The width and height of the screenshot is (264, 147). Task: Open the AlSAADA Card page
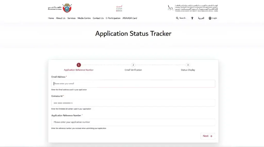pos(130,18)
